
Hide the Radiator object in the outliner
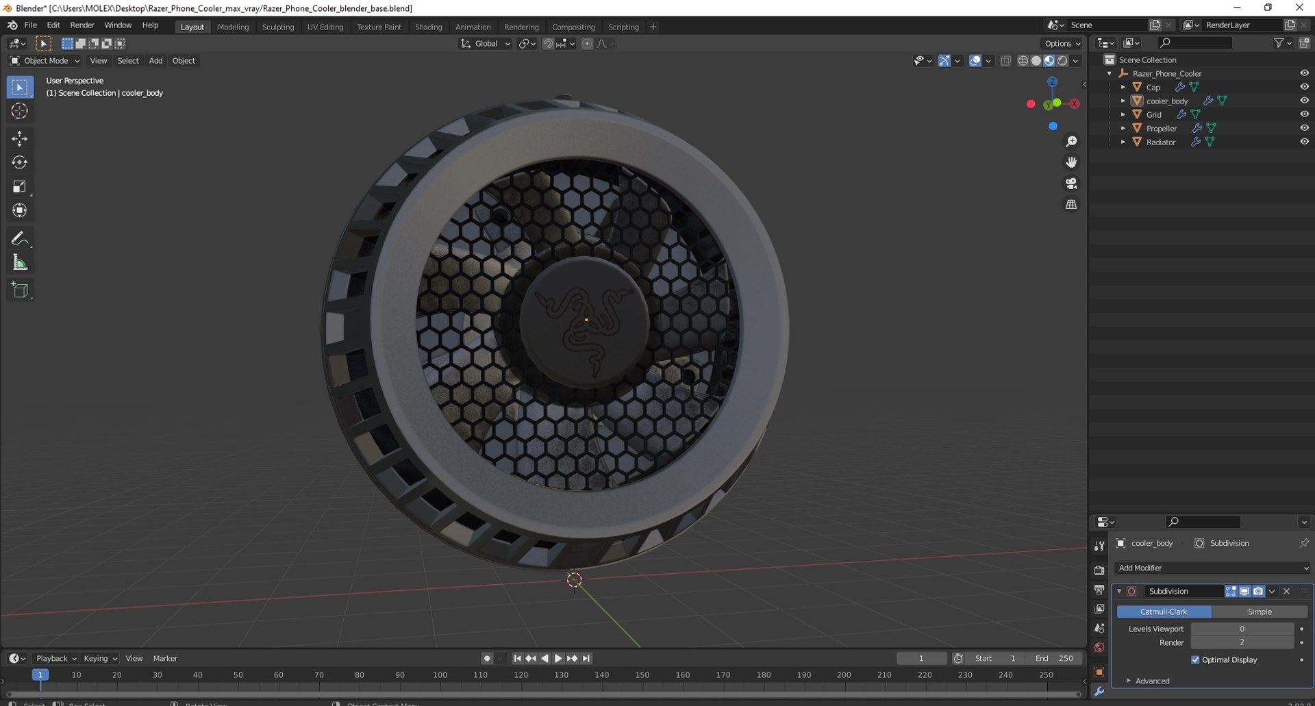[x=1304, y=142]
